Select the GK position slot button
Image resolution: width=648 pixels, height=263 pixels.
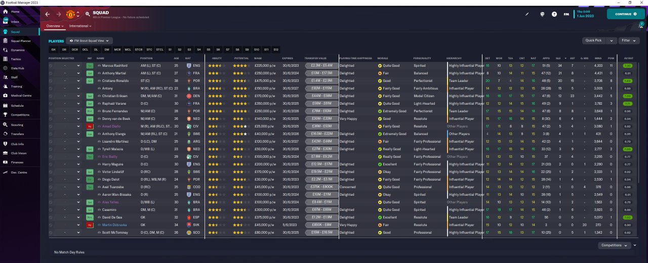pos(53,50)
